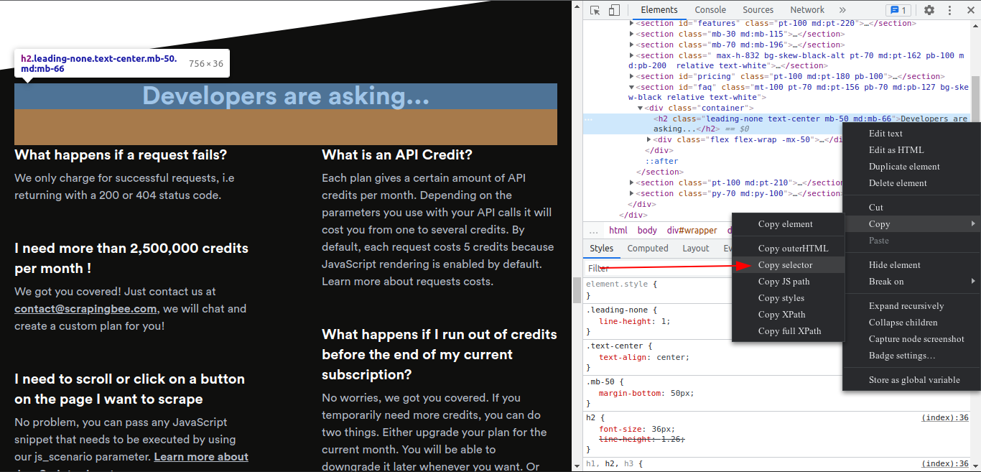This screenshot has height=472, width=981.
Task: Click "Hide element" in the context menu
Action: 894,265
